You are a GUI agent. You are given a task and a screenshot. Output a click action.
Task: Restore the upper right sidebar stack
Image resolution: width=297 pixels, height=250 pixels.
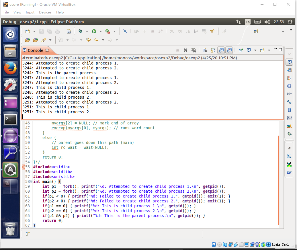click(289, 54)
